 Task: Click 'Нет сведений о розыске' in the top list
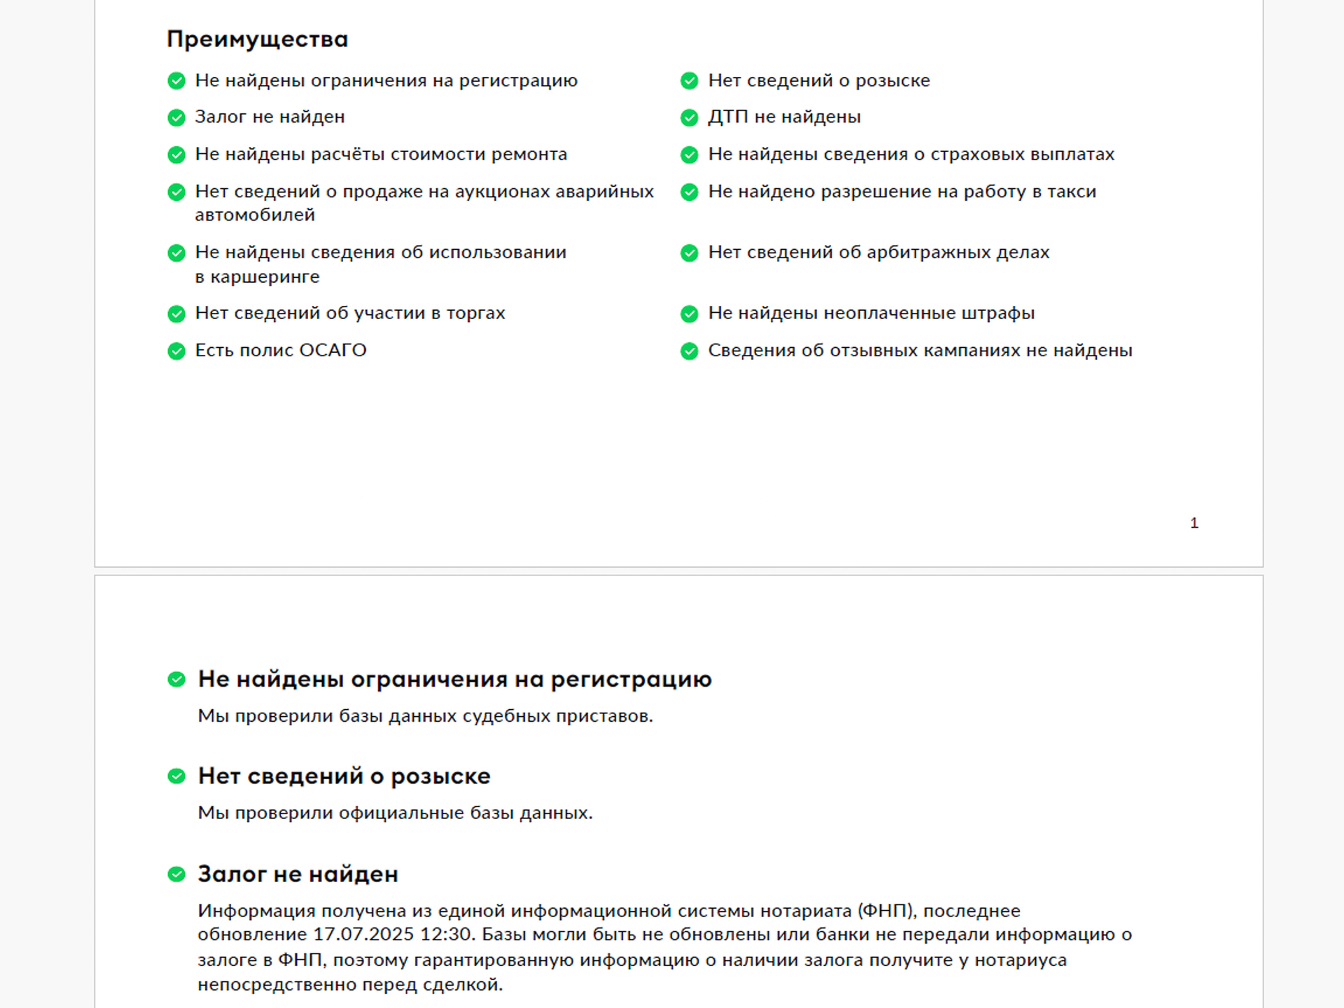click(819, 80)
